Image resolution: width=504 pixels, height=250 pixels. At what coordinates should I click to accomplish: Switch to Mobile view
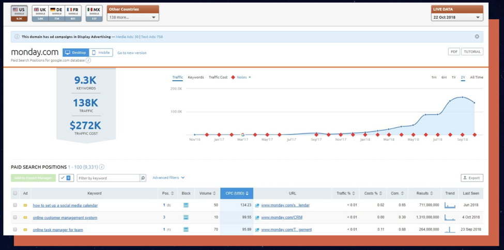[x=101, y=52]
